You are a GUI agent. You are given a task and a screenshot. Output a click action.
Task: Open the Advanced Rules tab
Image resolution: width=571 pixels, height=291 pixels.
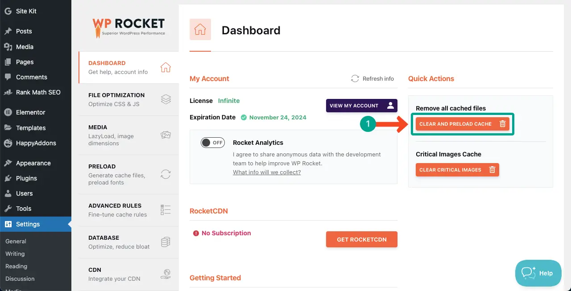(129, 210)
